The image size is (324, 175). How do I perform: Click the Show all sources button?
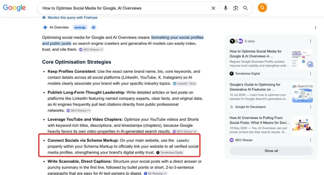[x=271, y=151]
